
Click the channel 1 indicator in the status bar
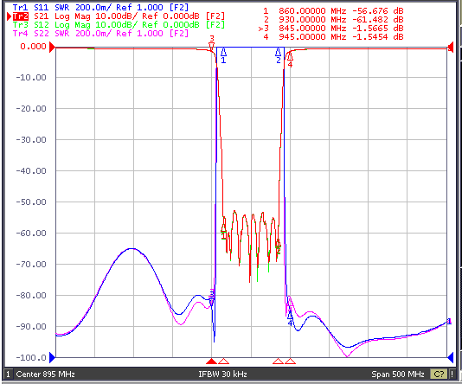coord(9,374)
